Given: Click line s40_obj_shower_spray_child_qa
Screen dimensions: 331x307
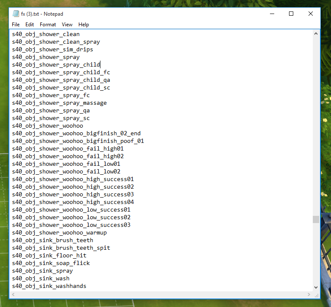Looking at the screenshot, I should 61,80.
